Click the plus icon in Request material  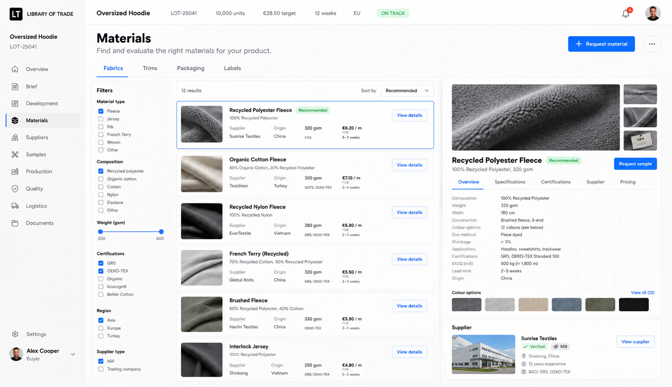point(578,44)
